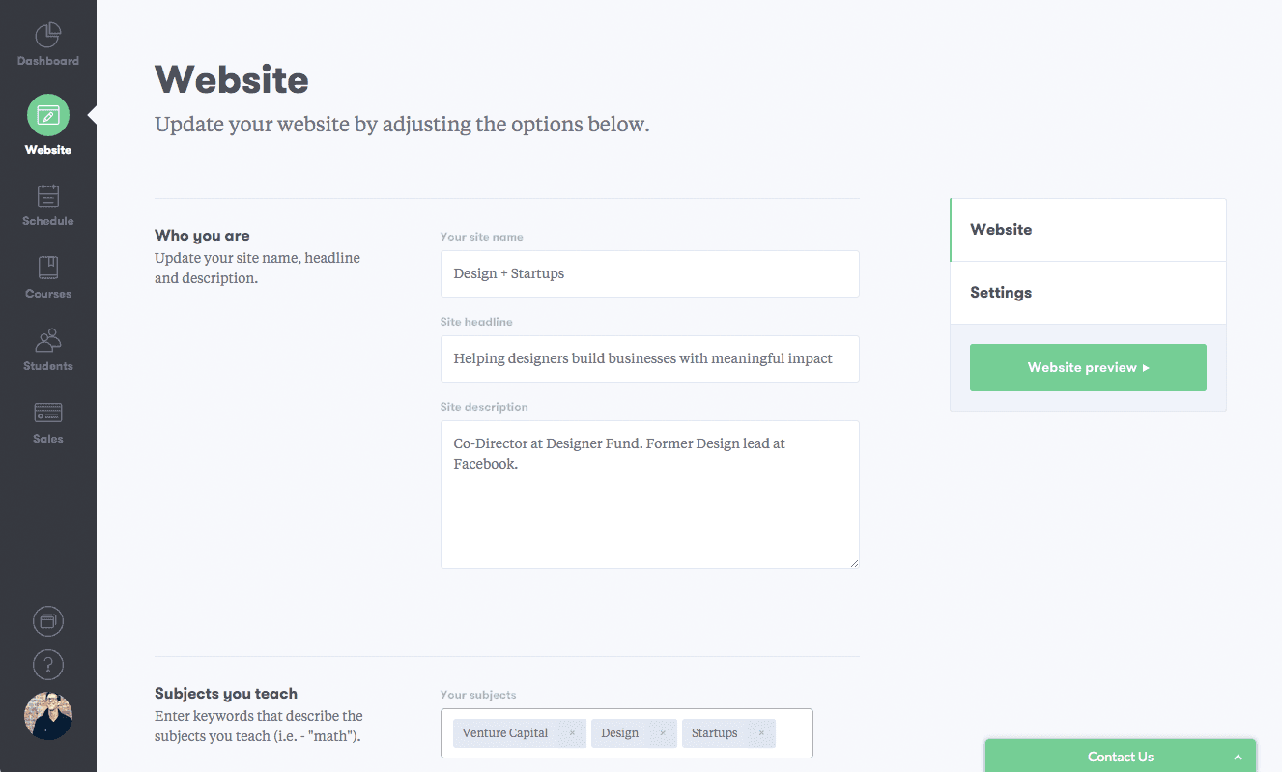Screen dimensions: 1282x772
Task: Remove the Startups subject tag
Action: (762, 732)
